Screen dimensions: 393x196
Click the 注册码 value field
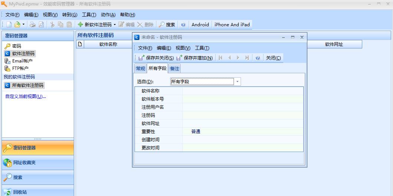pos(243,115)
